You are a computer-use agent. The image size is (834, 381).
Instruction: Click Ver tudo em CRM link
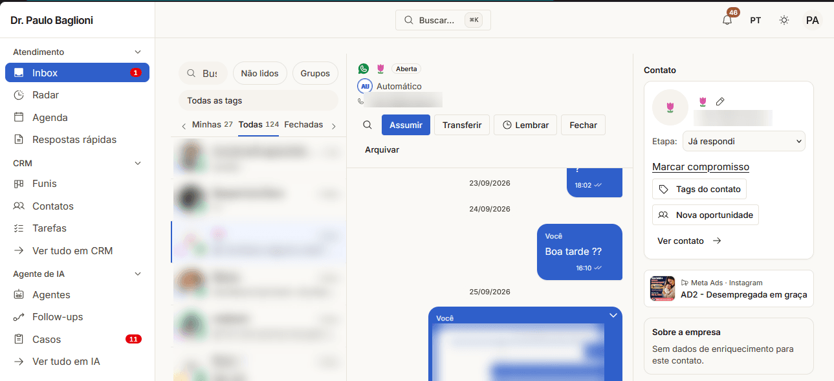coord(77,251)
